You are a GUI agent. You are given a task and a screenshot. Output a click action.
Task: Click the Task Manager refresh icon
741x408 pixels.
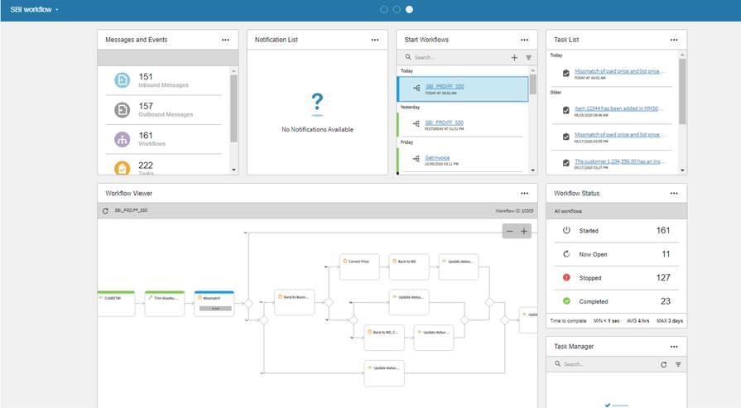pos(663,364)
